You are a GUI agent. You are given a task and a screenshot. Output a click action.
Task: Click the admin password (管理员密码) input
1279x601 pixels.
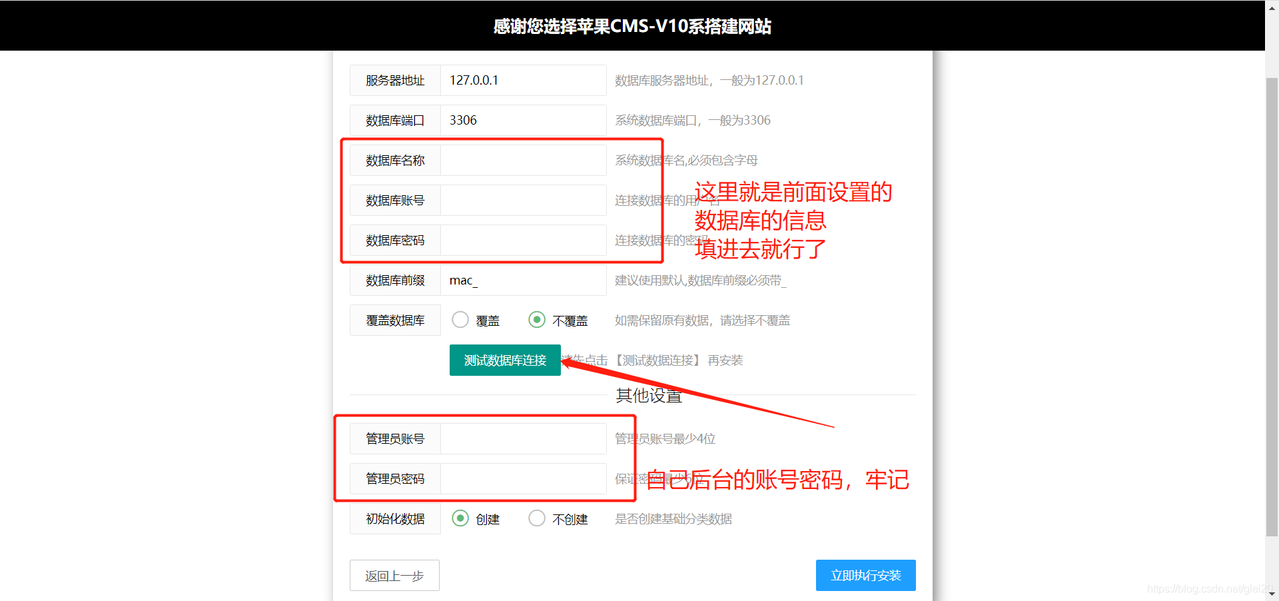[523, 479]
